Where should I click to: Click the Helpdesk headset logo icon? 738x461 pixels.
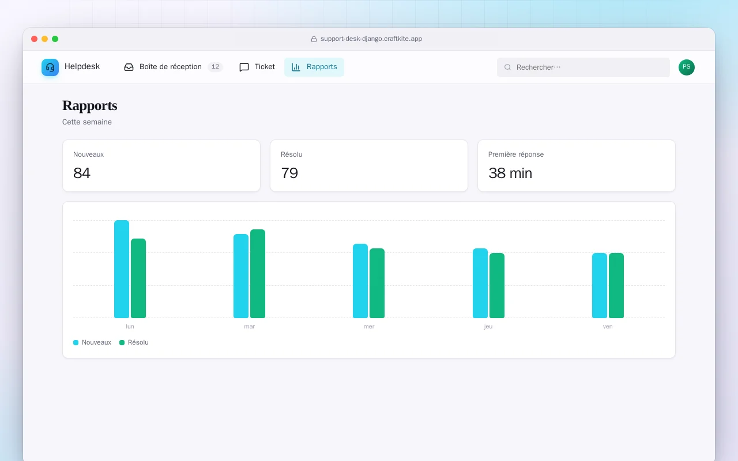[x=50, y=67]
